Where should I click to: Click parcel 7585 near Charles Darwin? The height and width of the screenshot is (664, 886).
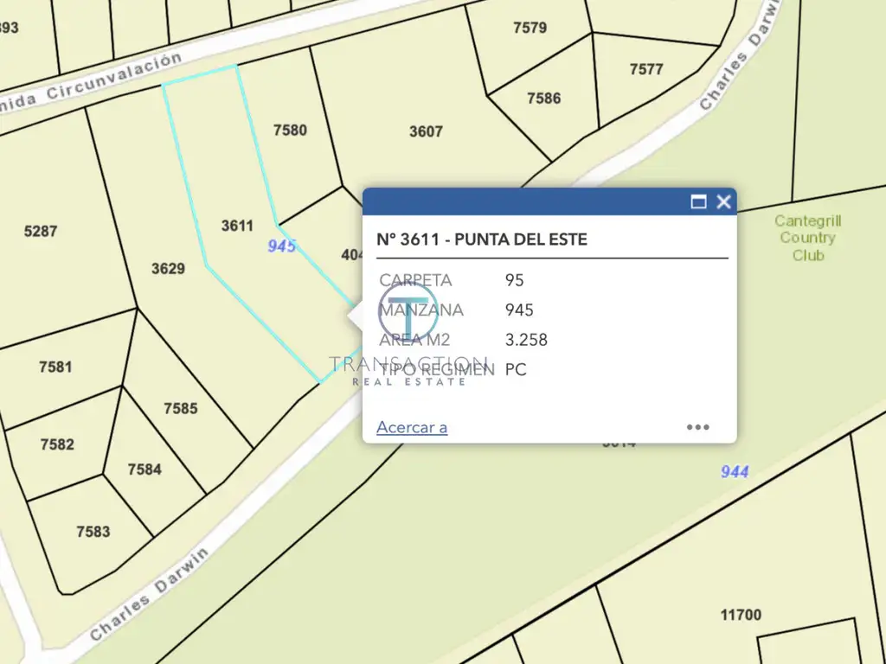pos(180,409)
